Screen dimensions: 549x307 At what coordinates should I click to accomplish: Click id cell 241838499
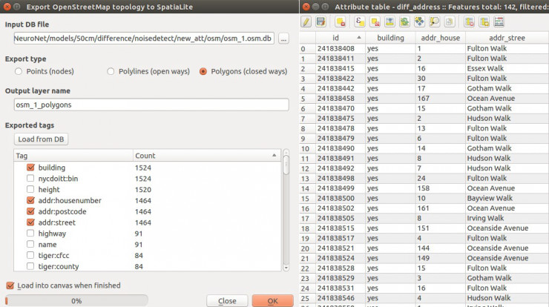(x=341, y=188)
